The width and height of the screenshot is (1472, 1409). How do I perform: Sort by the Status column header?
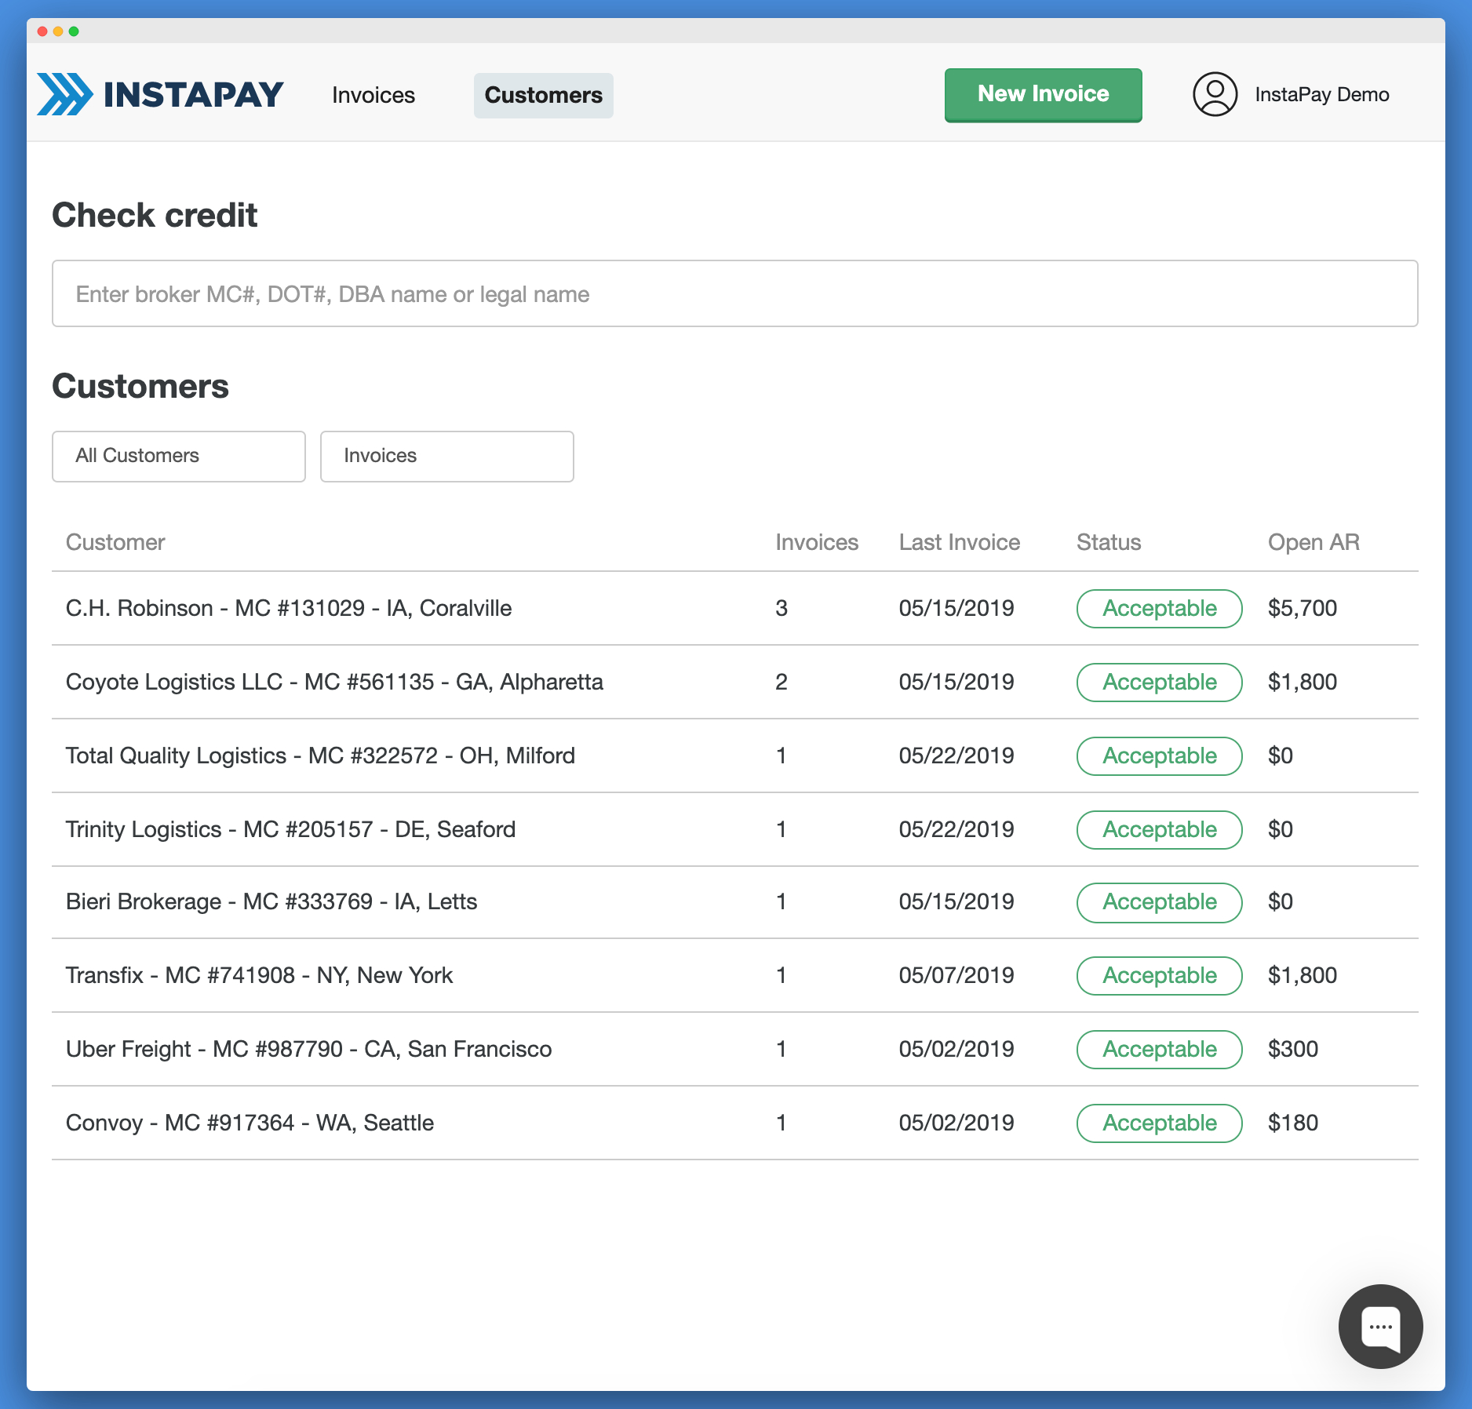pyautogui.click(x=1109, y=542)
